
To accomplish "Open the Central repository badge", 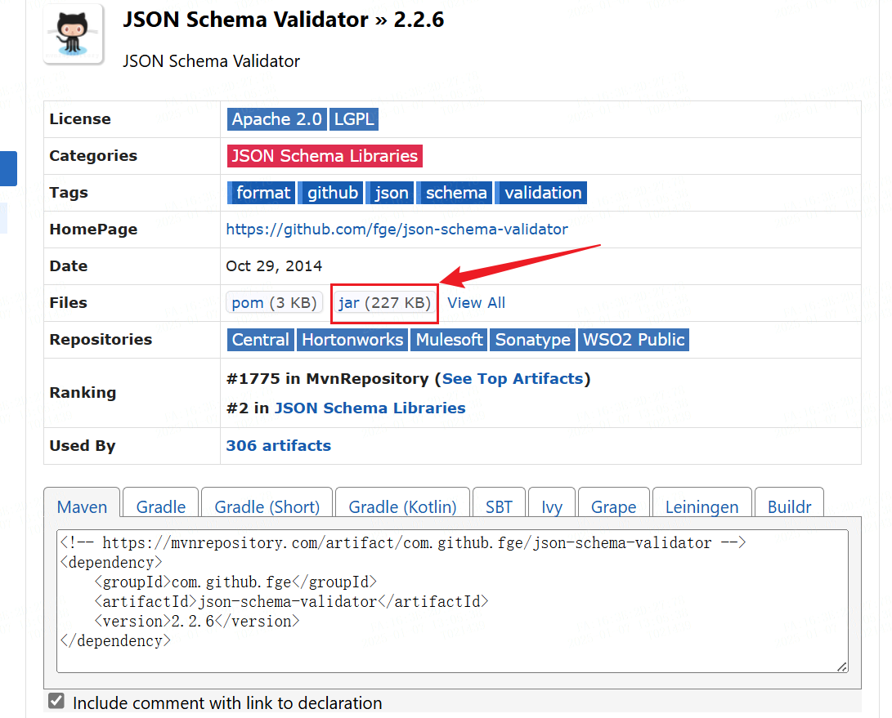I will pyautogui.click(x=261, y=340).
